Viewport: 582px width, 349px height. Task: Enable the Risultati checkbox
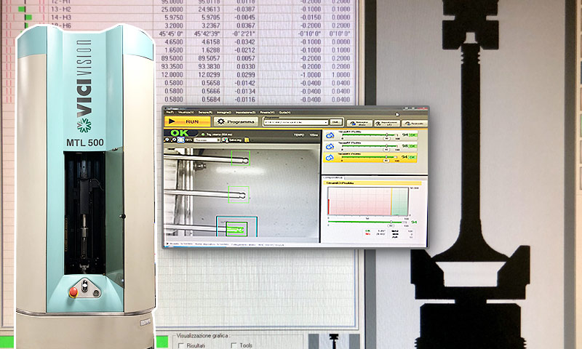[180, 345]
